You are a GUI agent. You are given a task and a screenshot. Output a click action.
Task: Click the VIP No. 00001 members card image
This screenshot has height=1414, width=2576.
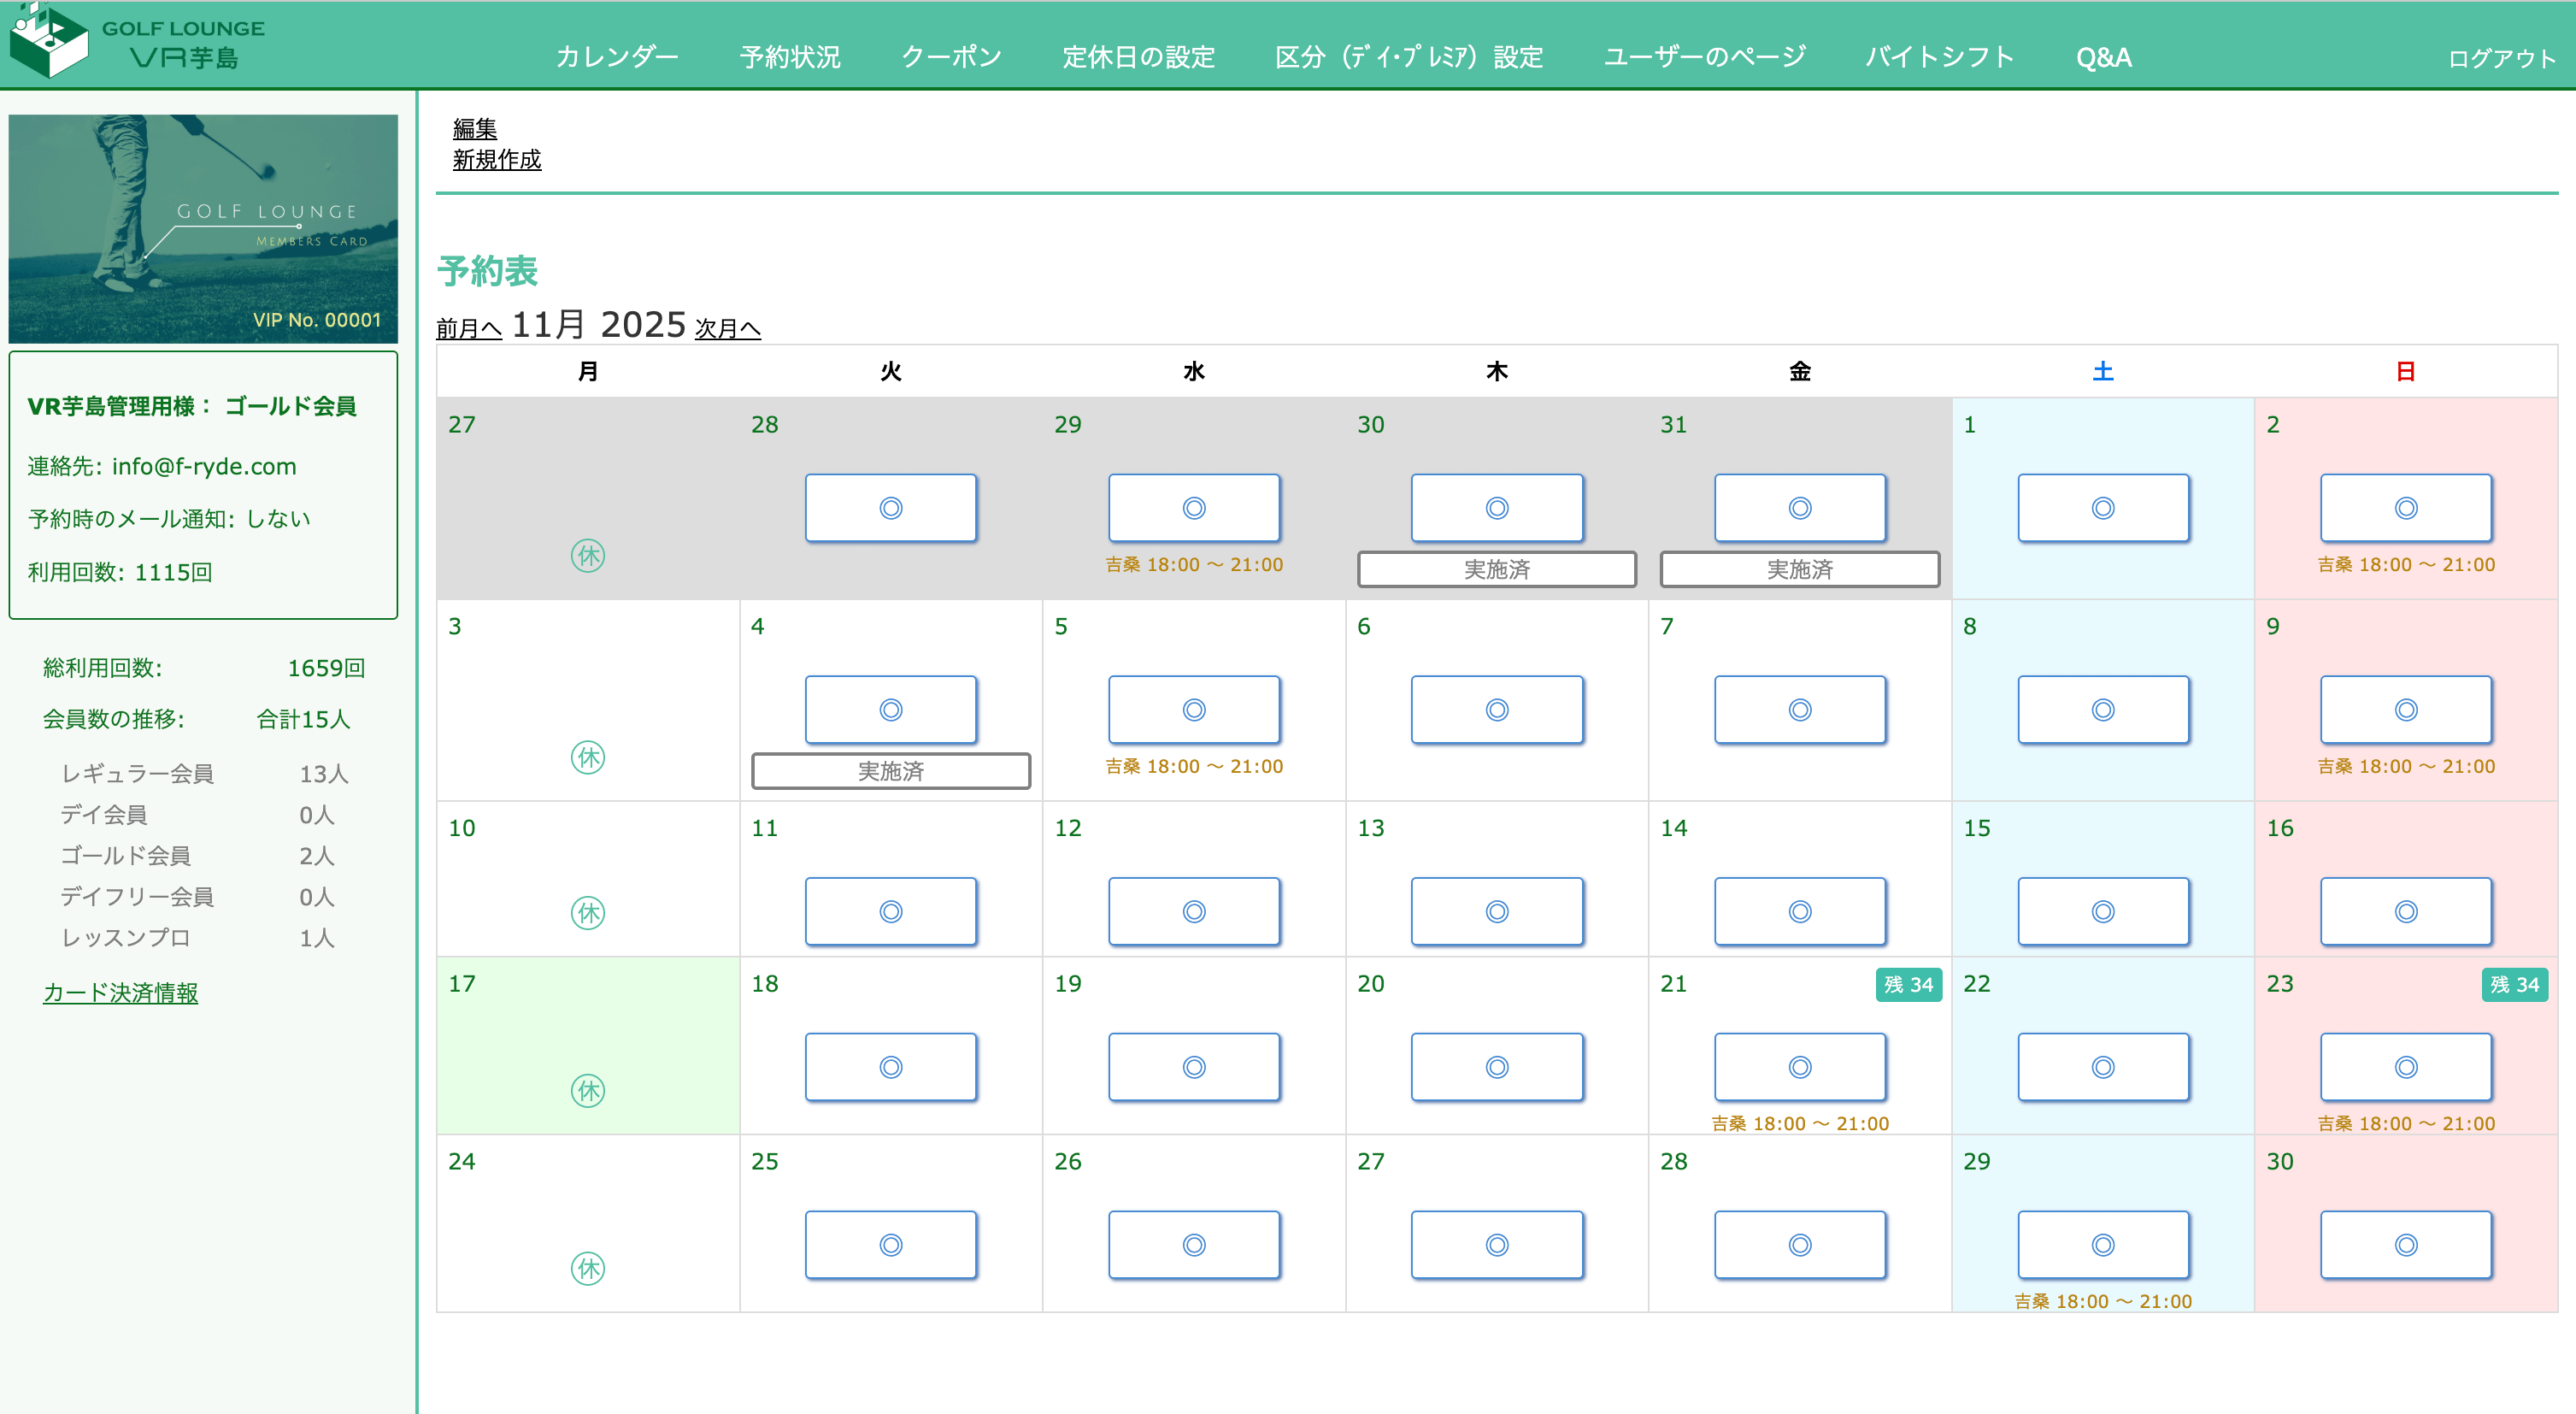203,228
